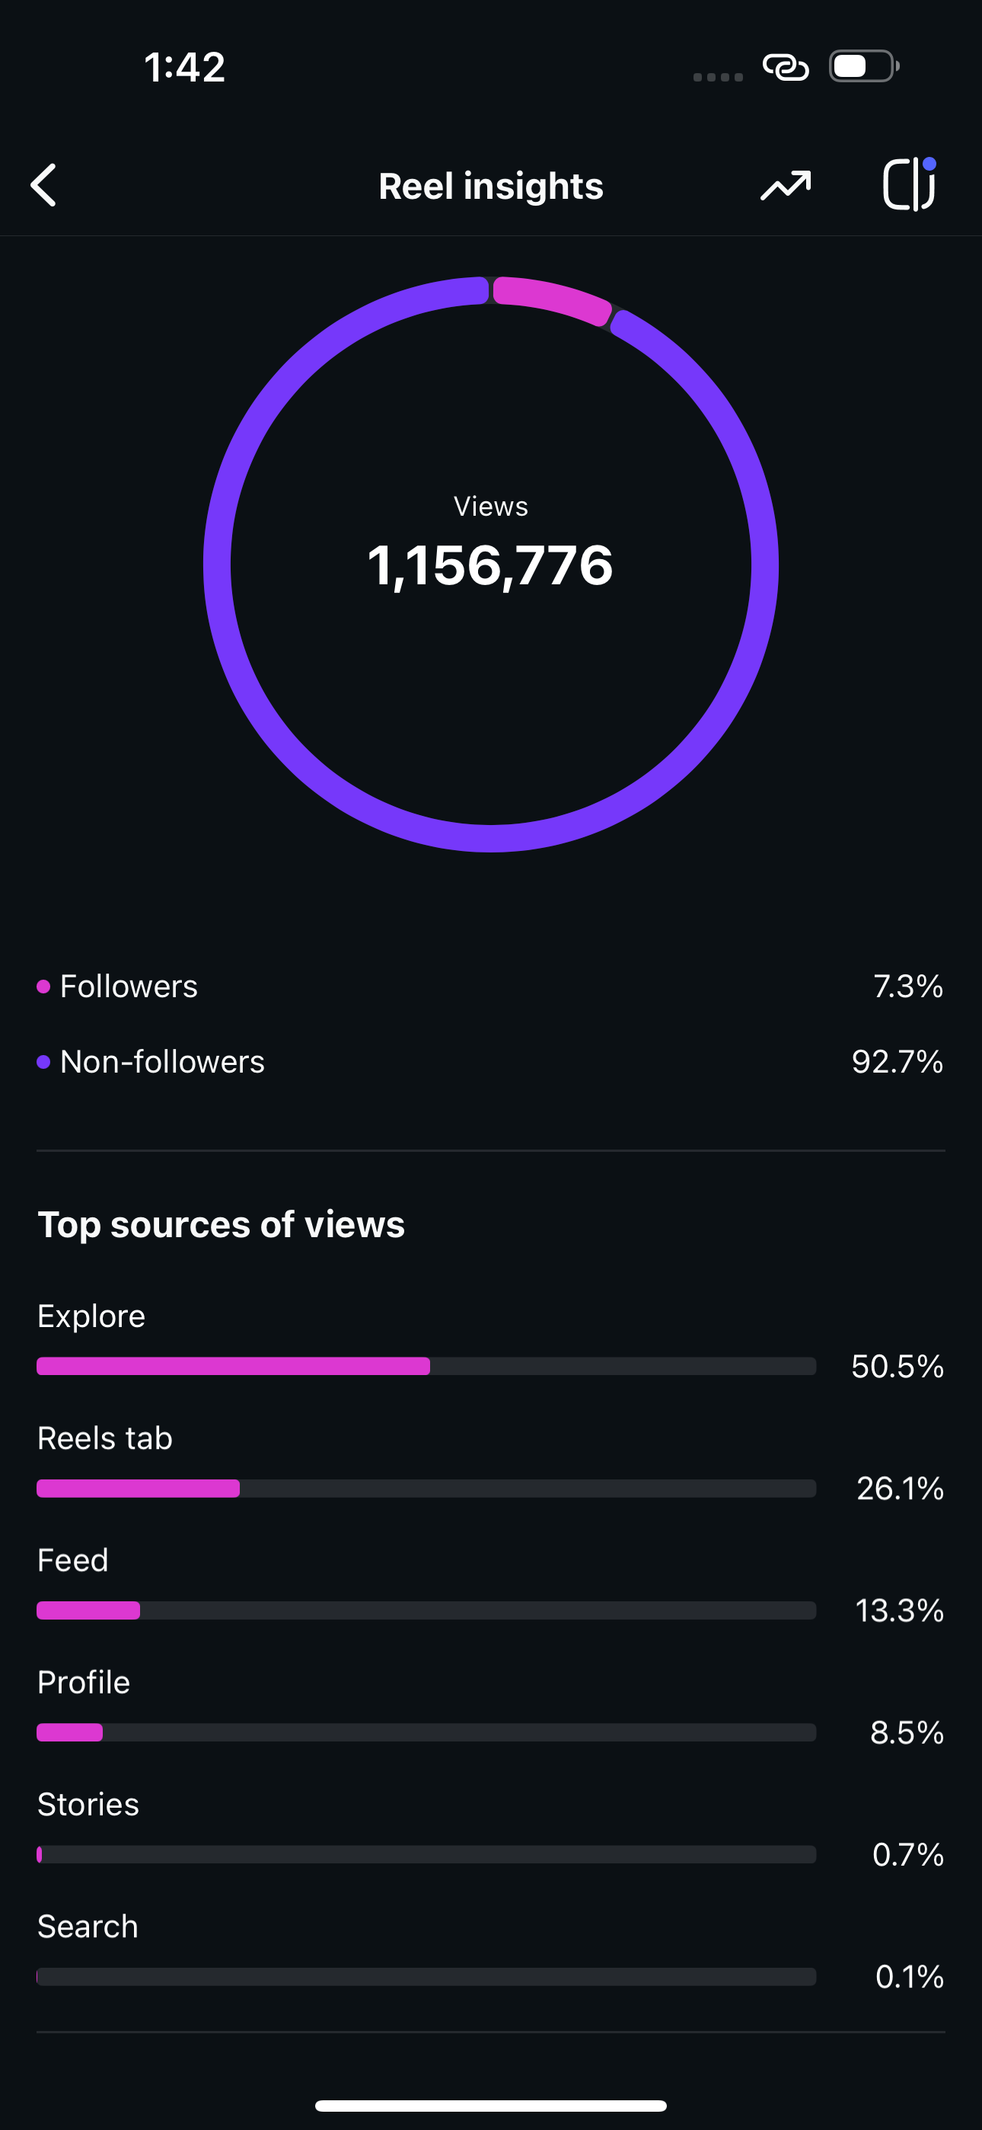Tap the back arrow icon
The height and width of the screenshot is (2130, 982).
pyautogui.click(x=43, y=185)
